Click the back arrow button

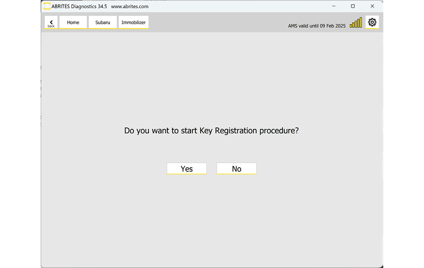(x=51, y=22)
